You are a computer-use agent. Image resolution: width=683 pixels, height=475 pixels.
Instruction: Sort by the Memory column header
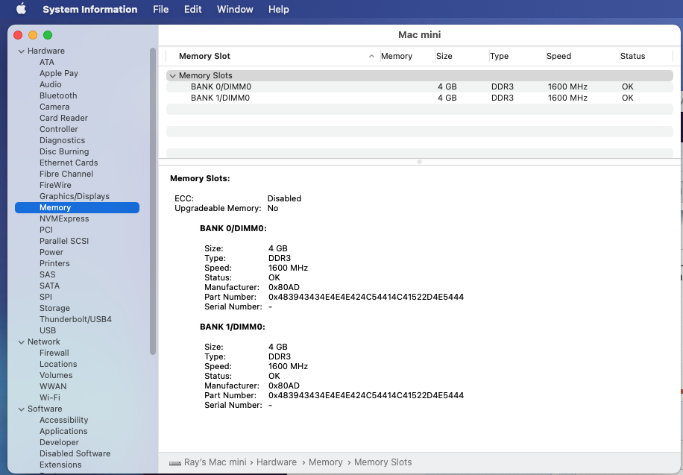397,56
